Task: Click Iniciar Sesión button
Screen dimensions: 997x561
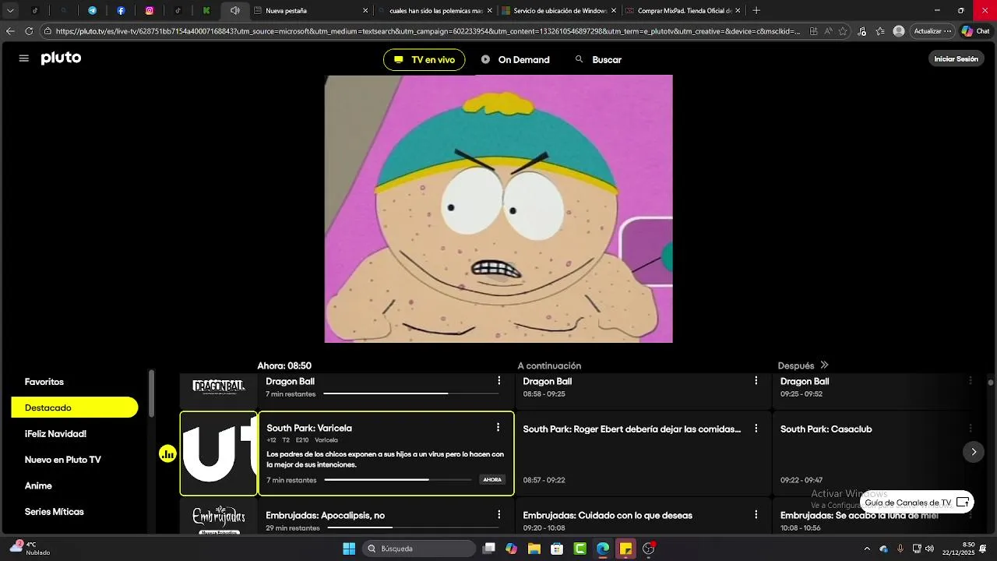Action: tap(956, 59)
